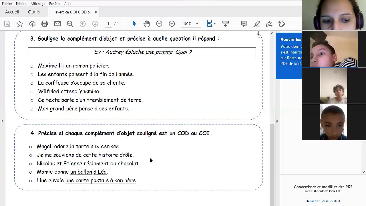Open the Edition menu

[x=21, y=3]
